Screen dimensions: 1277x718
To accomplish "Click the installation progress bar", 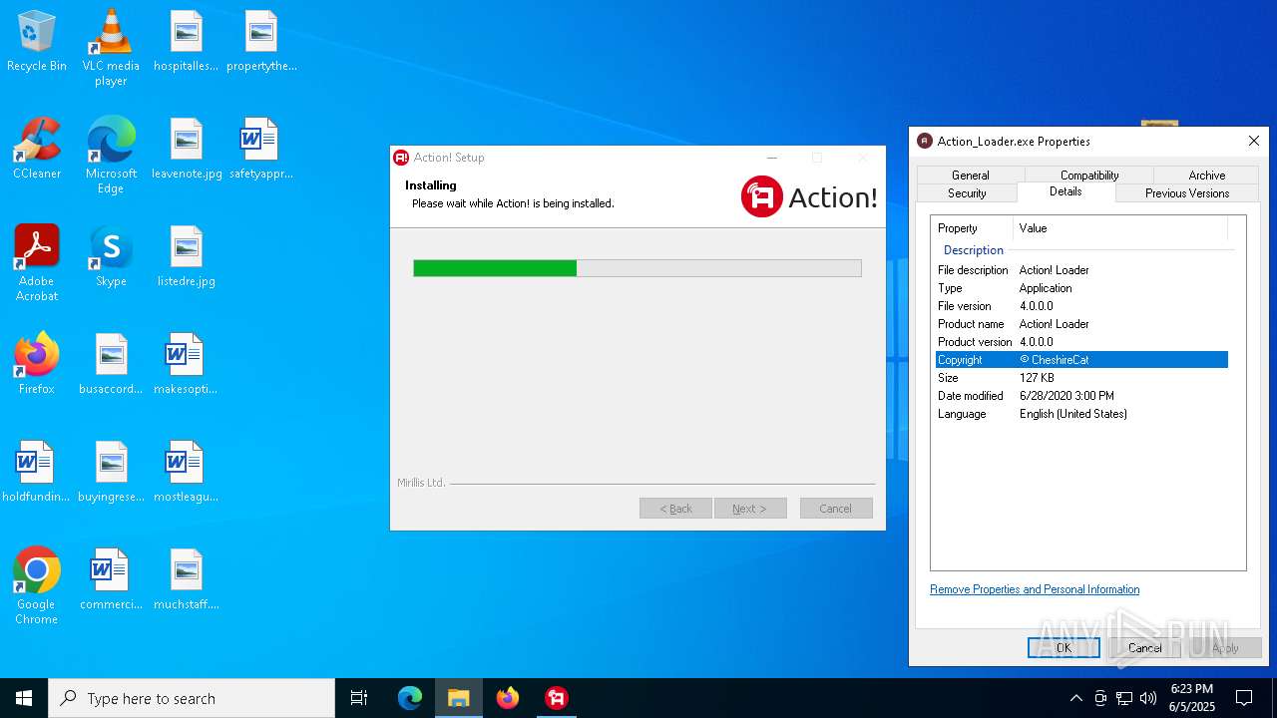I will coord(638,268).
